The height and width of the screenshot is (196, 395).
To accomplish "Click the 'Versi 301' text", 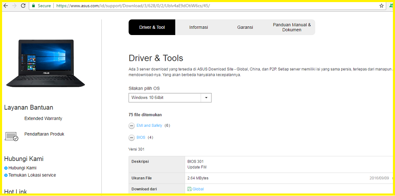I will [x=136, y=149].
